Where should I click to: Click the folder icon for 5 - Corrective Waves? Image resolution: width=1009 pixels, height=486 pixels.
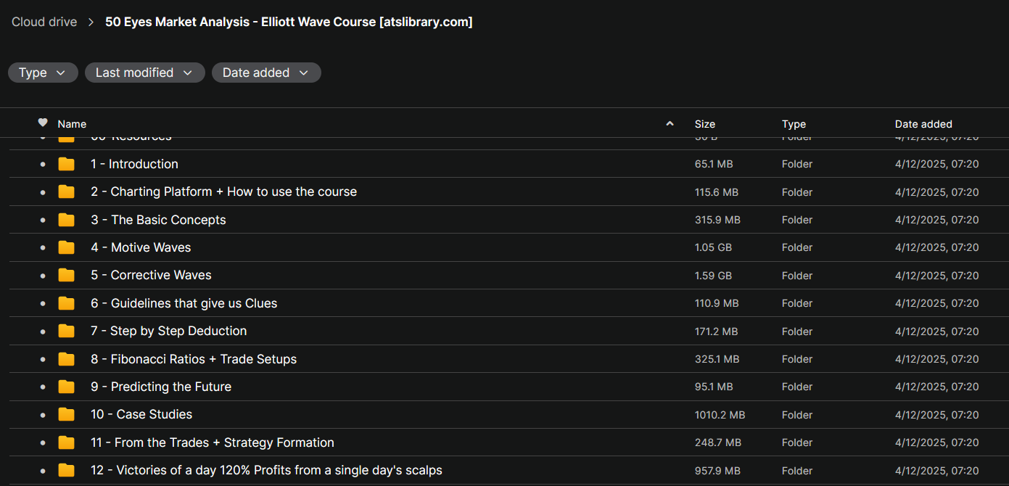pos(67,275)
